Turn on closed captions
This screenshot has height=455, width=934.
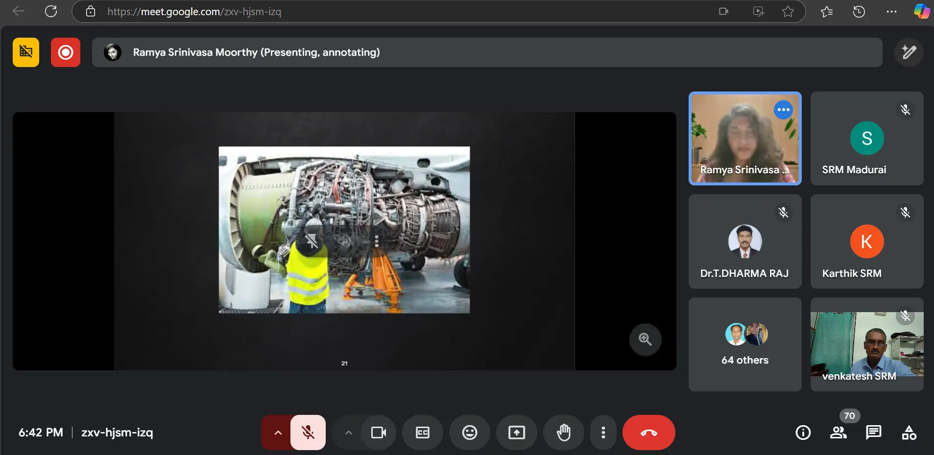pos(423,432)
